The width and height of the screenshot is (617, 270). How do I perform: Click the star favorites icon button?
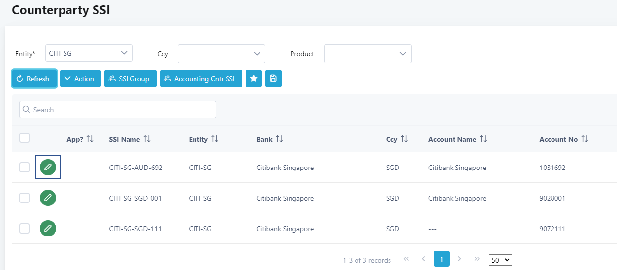click(254, 78)
